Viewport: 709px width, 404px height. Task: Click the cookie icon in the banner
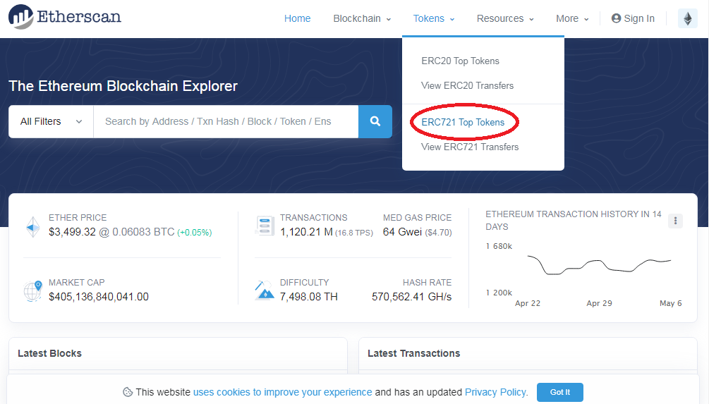click(x=128, y=392)
